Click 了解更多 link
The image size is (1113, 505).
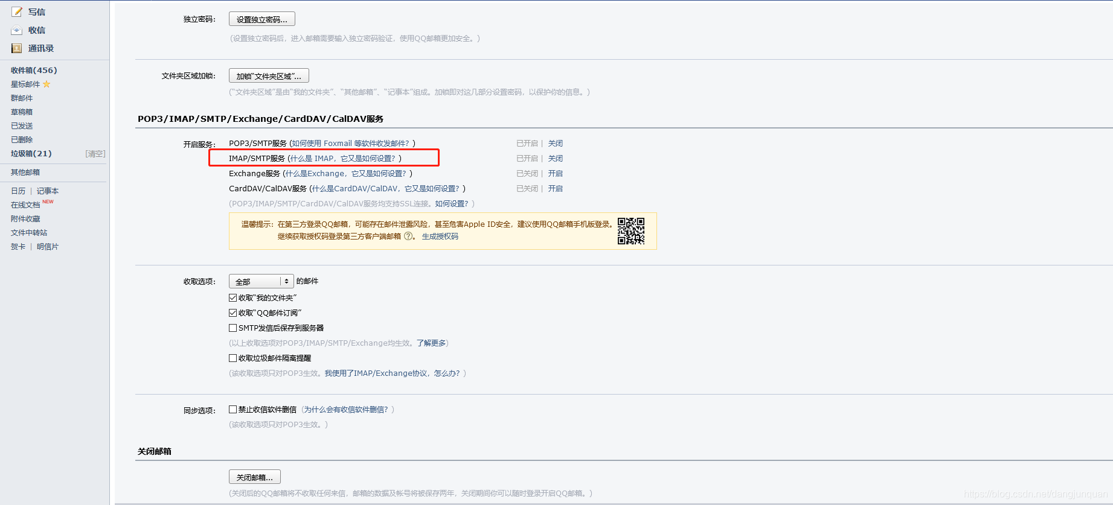click(431, 343)
